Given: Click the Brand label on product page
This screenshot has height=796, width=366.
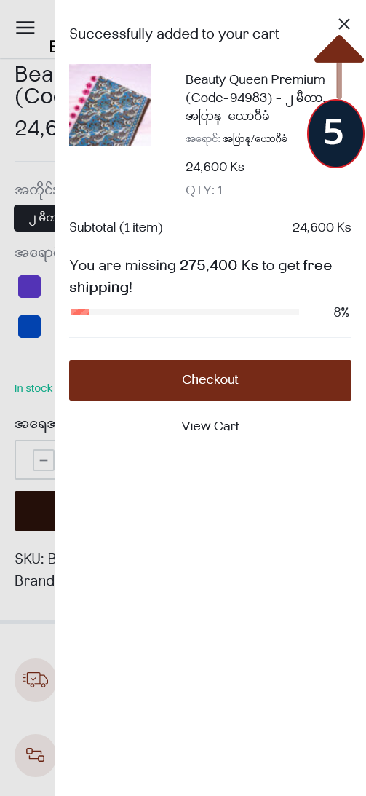Looking at the screenshot, I should [x=34, y=580].
